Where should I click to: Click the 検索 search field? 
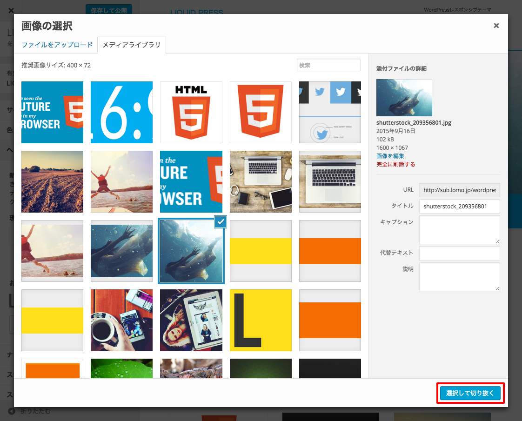[328, 65]
